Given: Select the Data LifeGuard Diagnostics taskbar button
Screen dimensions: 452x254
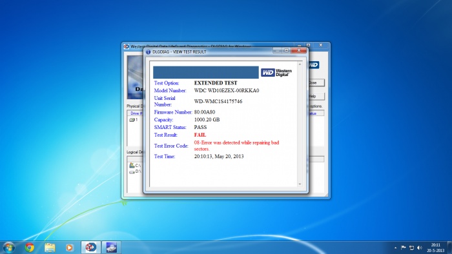Looking at the screenshot, I should [90, 248].
